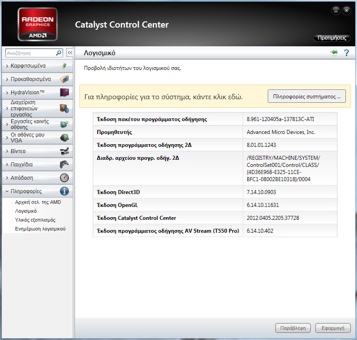Click the Παράβλεψη button
Screen dimensions: 357x340
point(293,328)
